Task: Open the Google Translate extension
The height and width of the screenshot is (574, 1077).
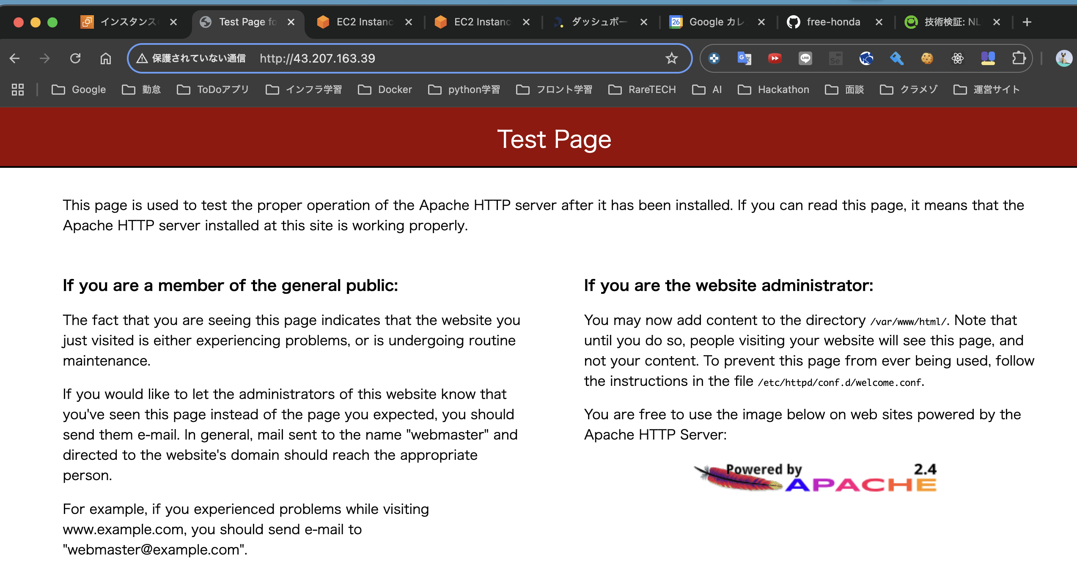Action: (745, 58)
